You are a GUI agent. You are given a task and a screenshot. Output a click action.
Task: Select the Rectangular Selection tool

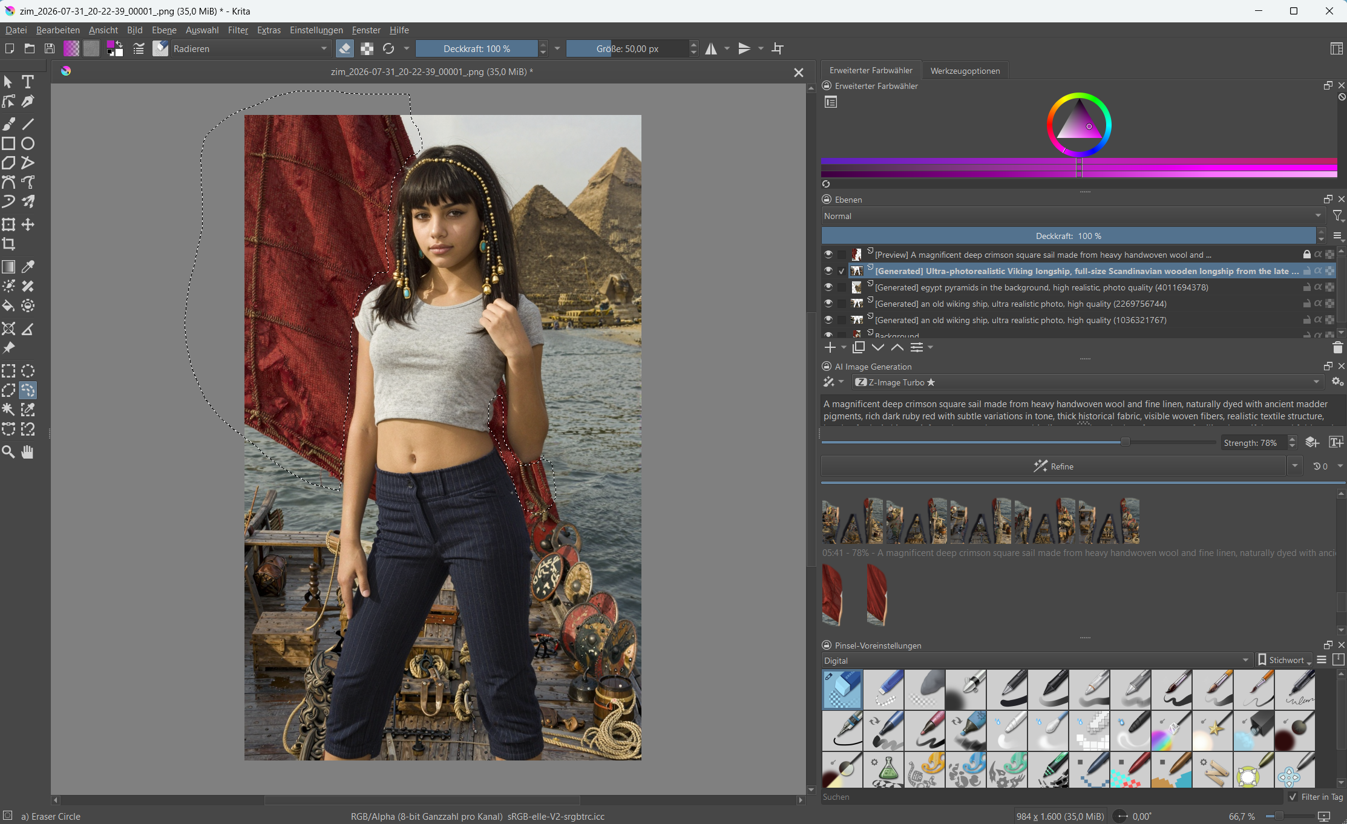tap(8, 371)
